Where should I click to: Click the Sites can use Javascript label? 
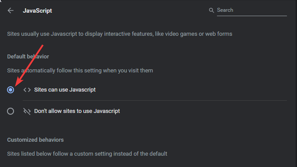click(x=65, y=90)
